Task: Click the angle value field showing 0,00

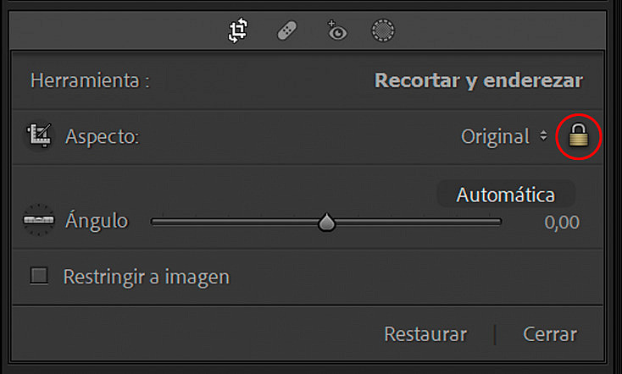Action: coord(562,223)
